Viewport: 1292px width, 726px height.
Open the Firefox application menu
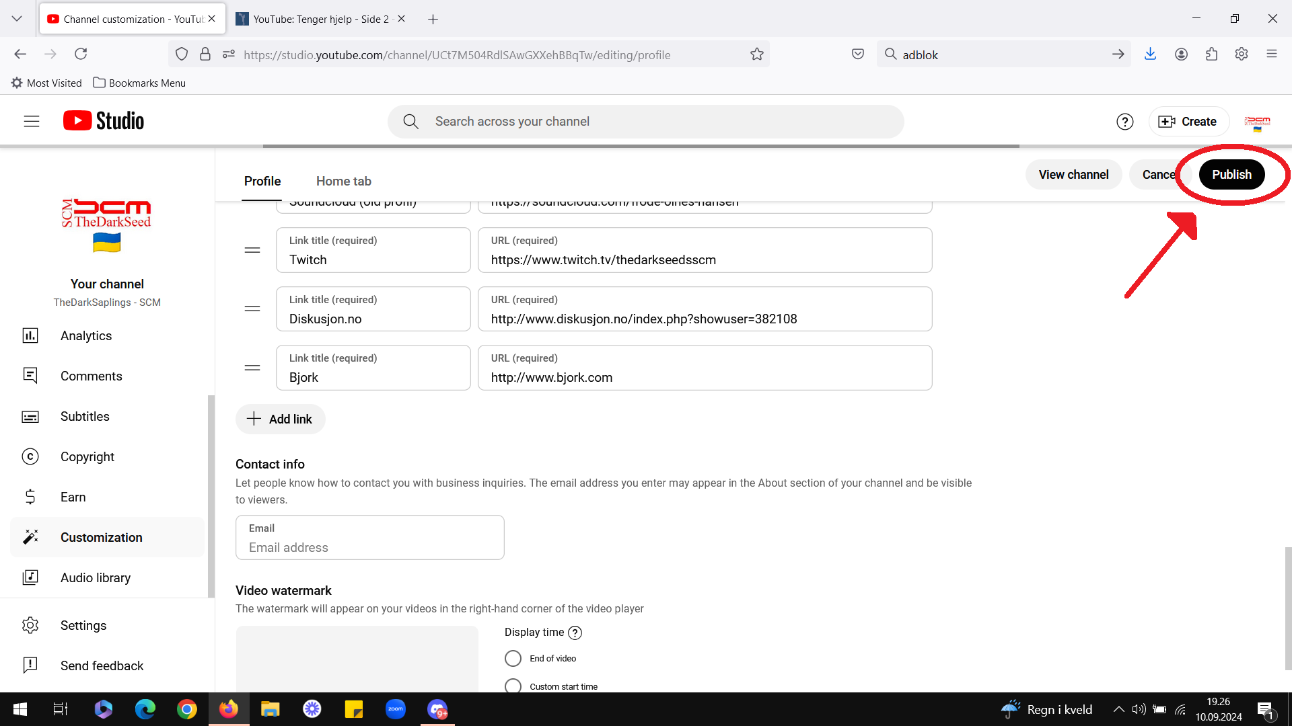(x=1272, y=54)
